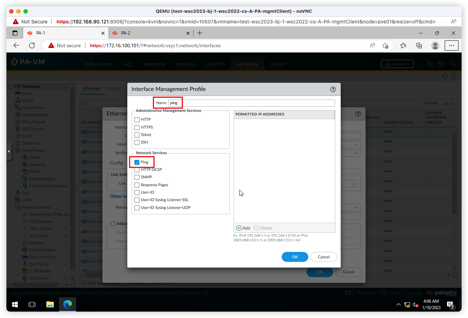Open the NETWORK menu
Image resolution: width=468 pixels, height=318 pixels.
(248, 65)
